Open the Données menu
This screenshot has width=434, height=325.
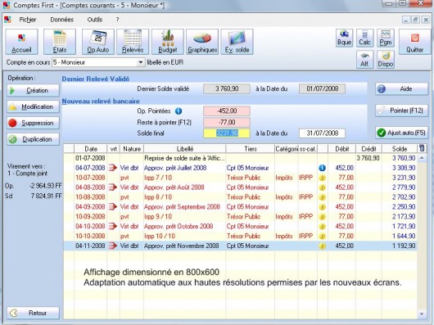pyautogui.click(x=61, y=20)
